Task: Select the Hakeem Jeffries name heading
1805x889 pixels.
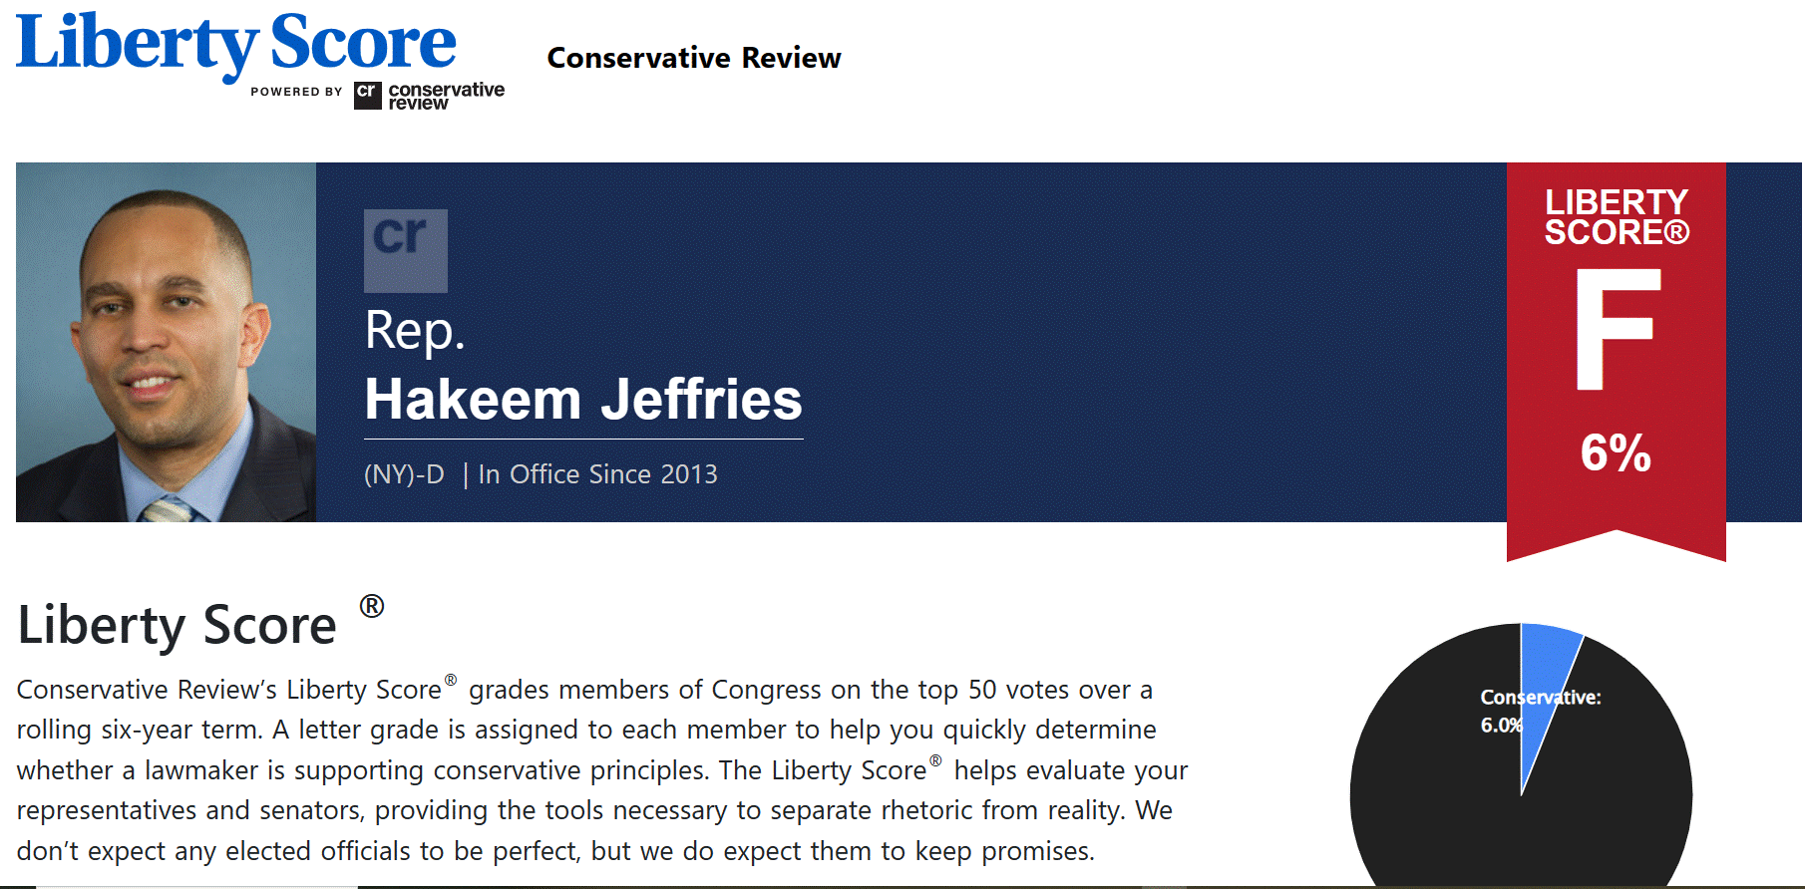Action: pos(583,400)
